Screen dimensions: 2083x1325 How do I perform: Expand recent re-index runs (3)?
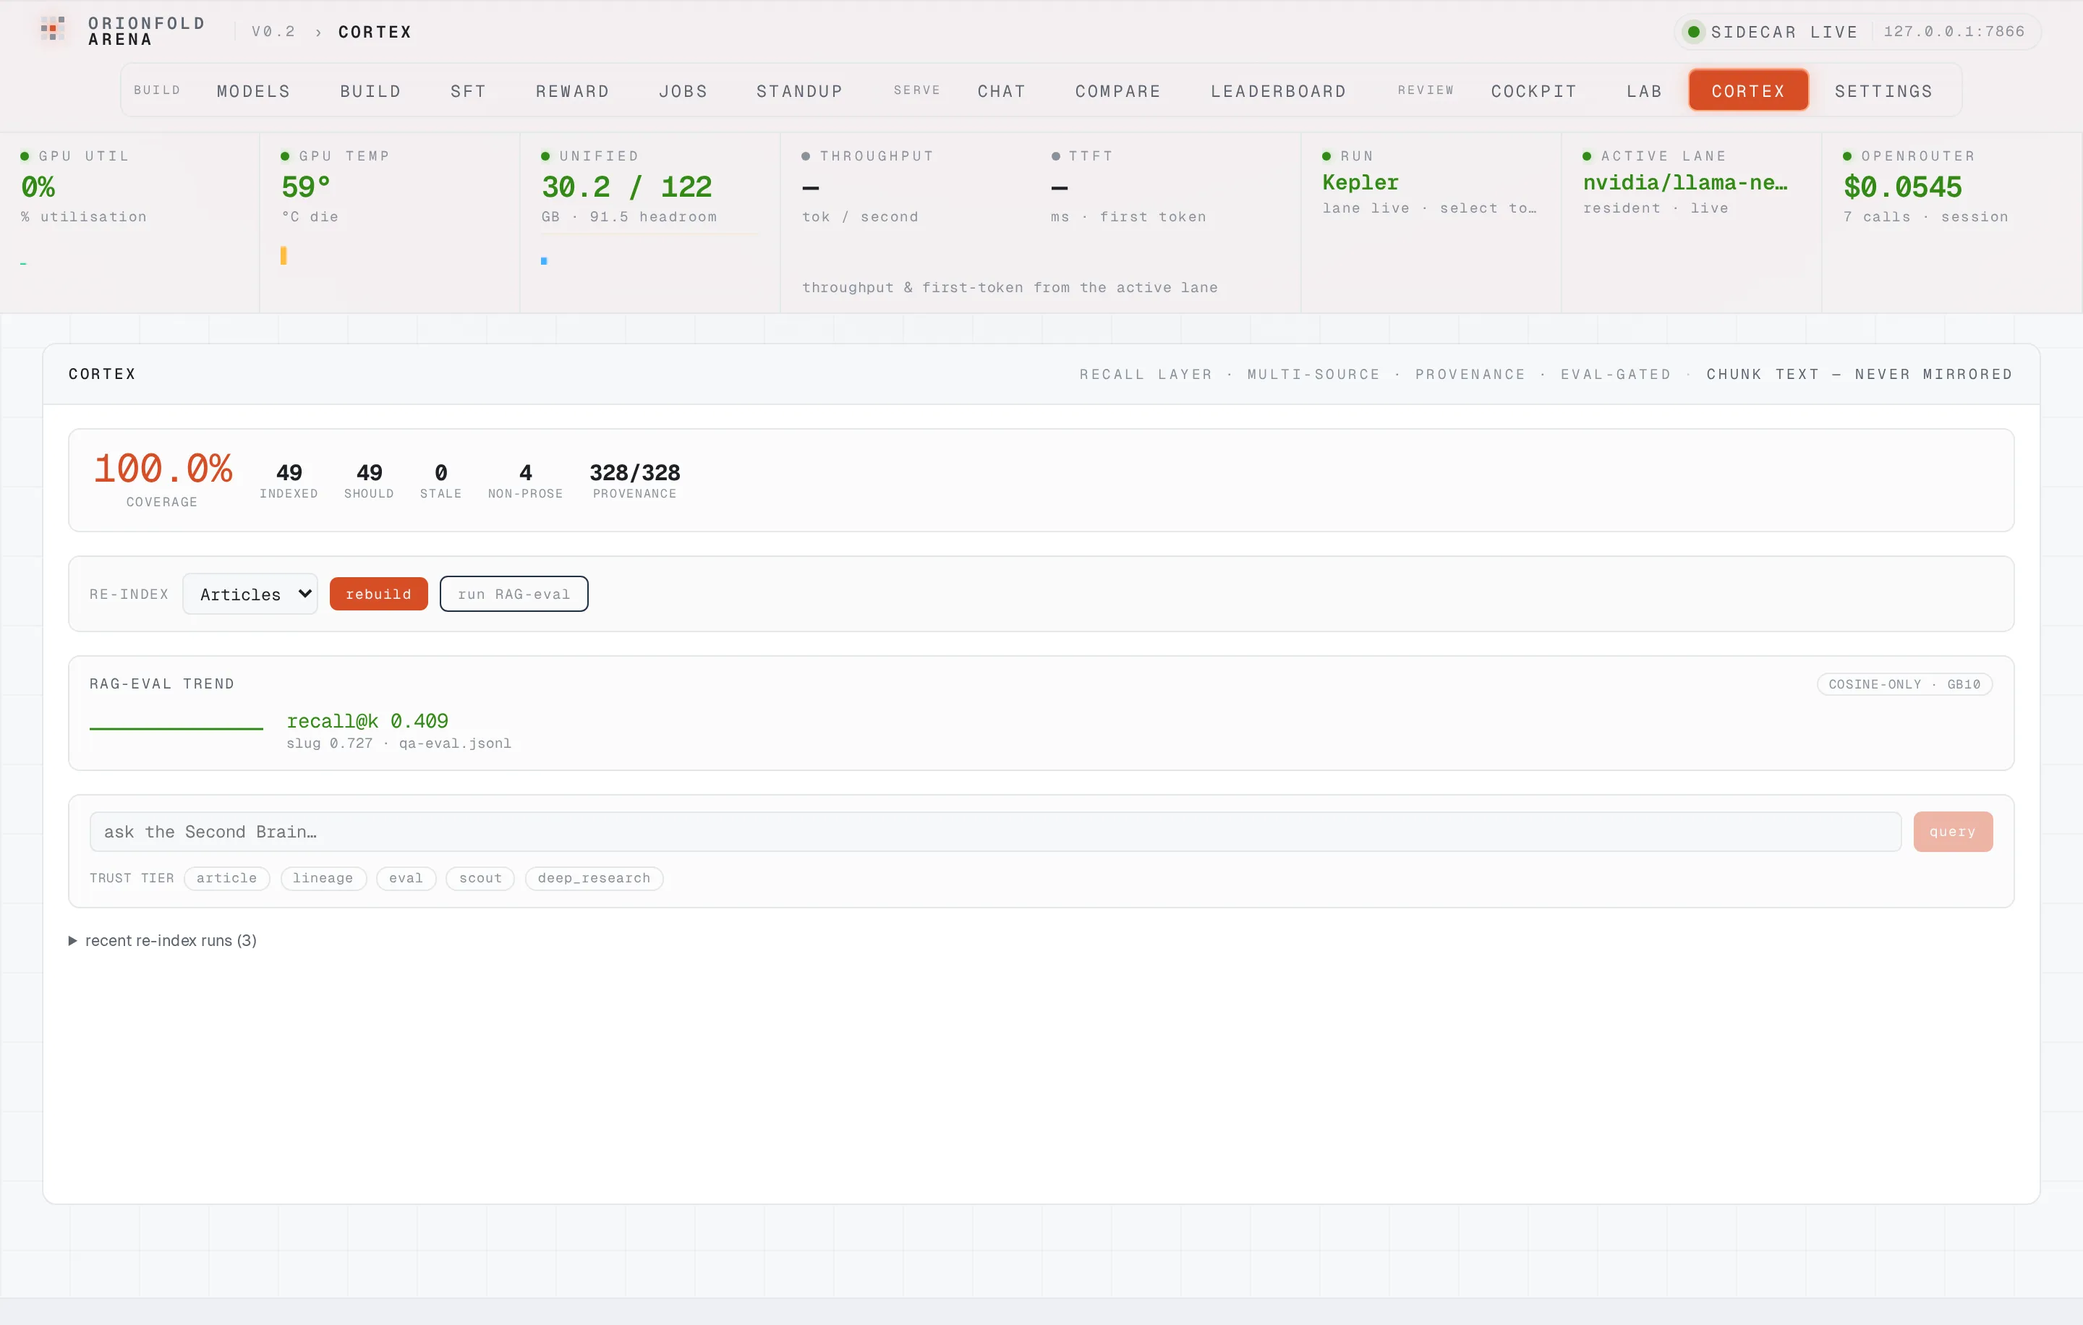(x=163, y=940)
